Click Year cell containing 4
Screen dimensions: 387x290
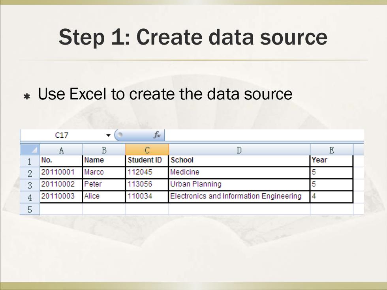331,197
